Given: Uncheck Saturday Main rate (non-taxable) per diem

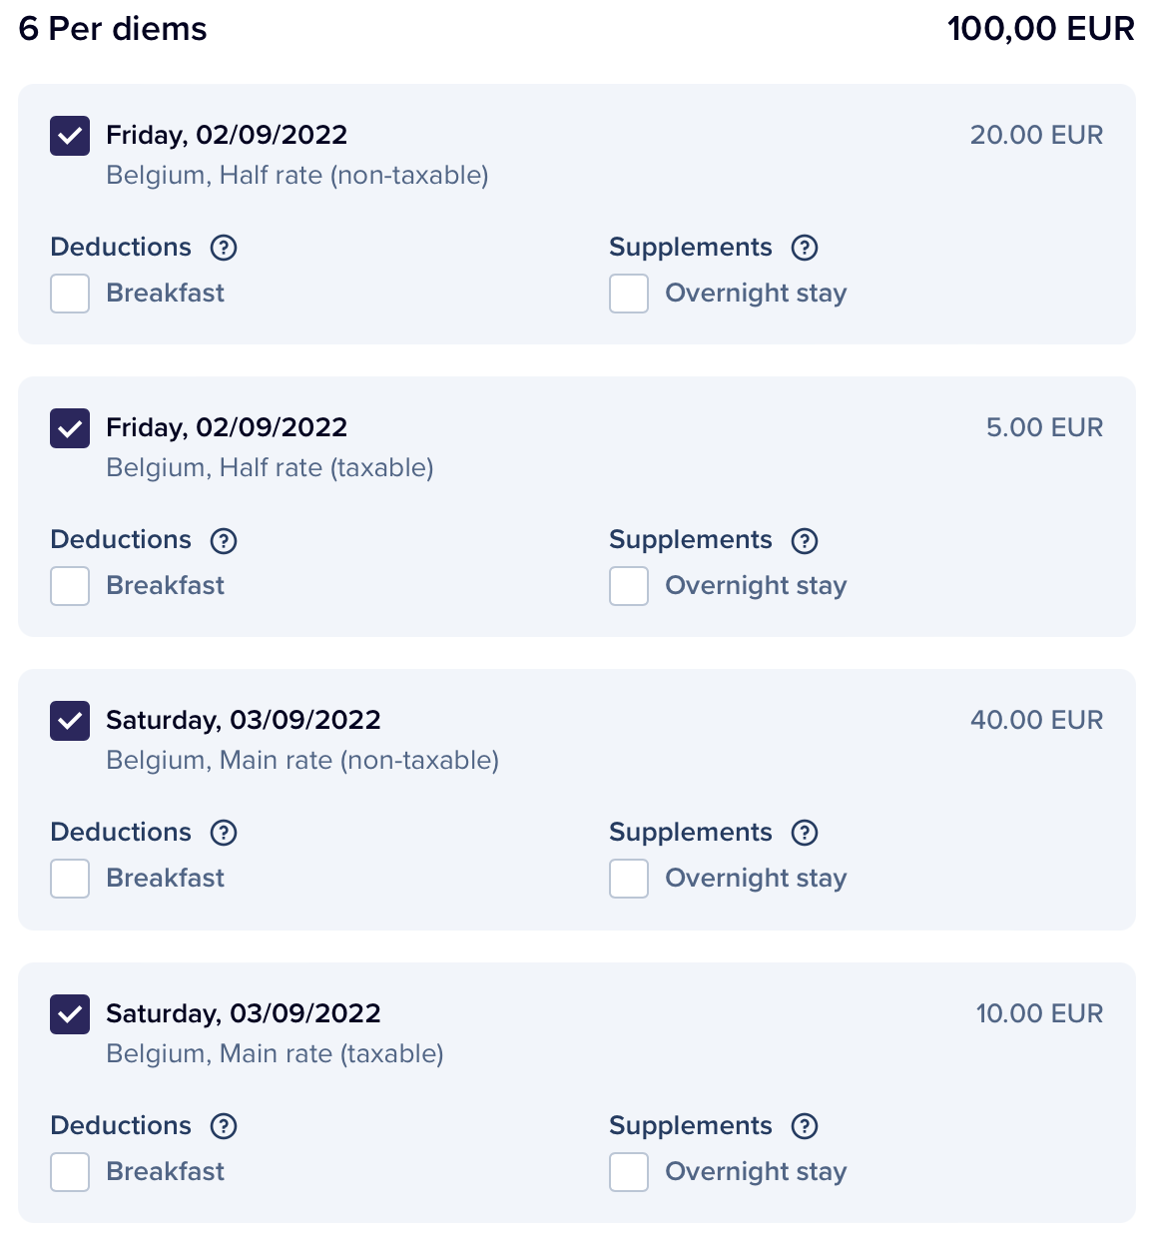Looking at the screenshot, I should 70,721.
